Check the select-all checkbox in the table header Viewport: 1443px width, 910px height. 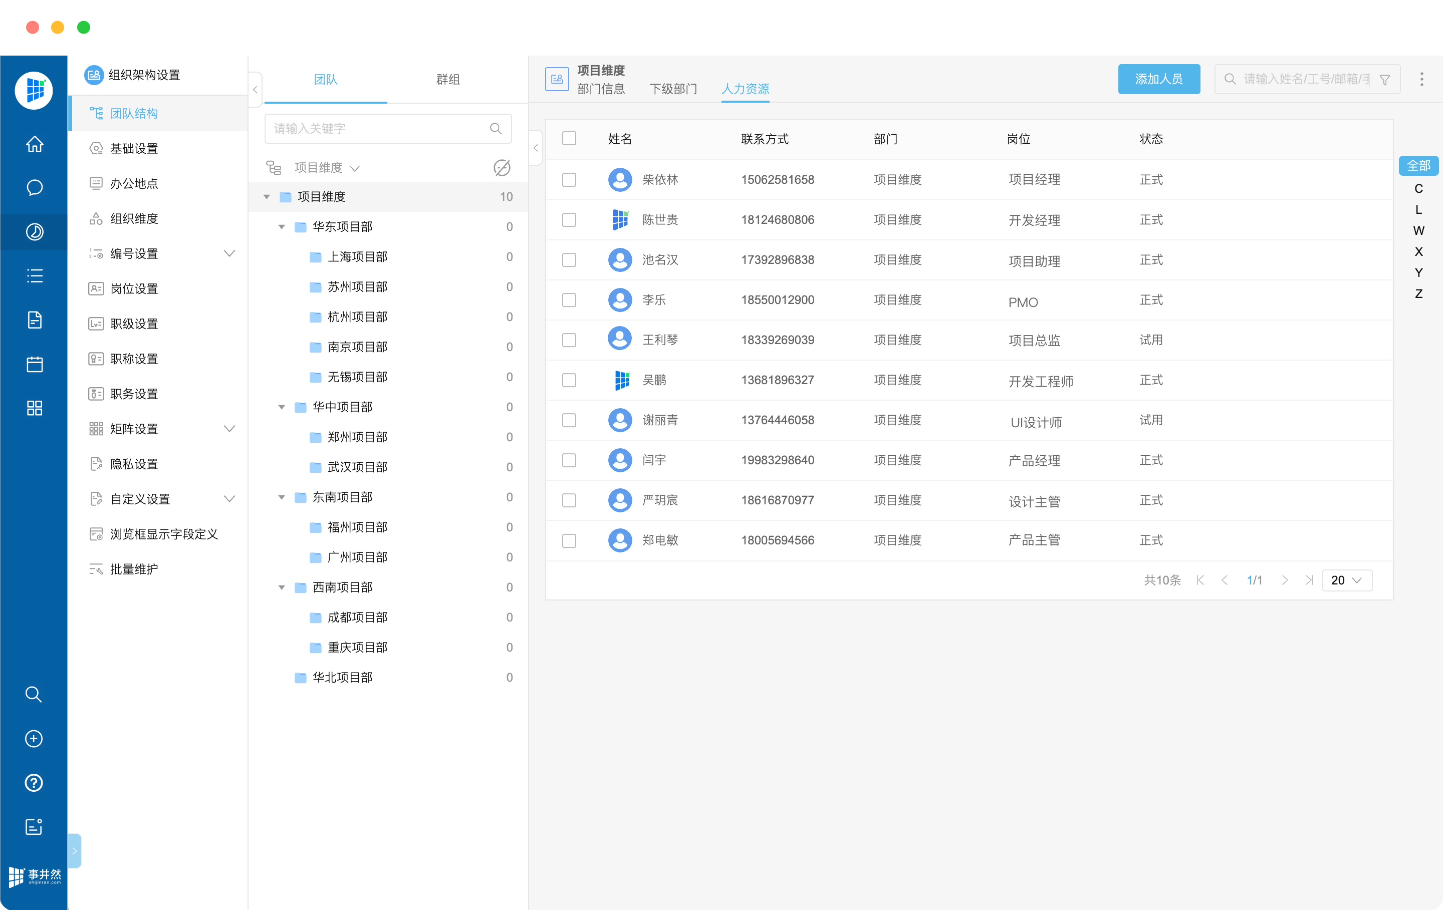(569, 139)
